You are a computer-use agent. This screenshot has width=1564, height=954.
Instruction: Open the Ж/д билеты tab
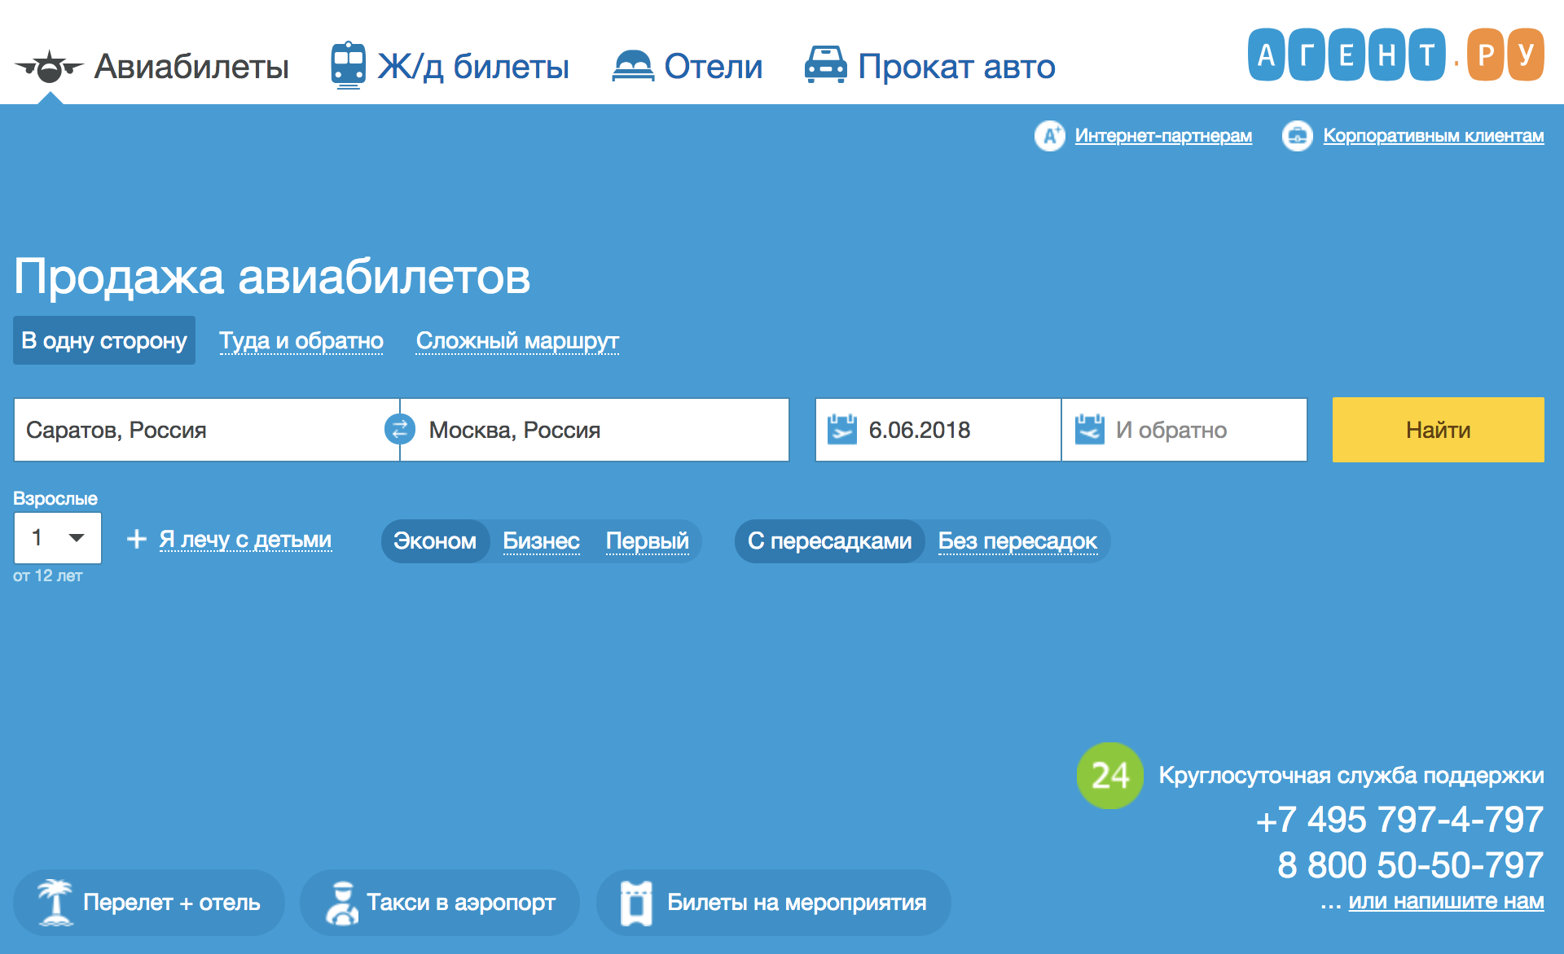(x=450, y=66)
